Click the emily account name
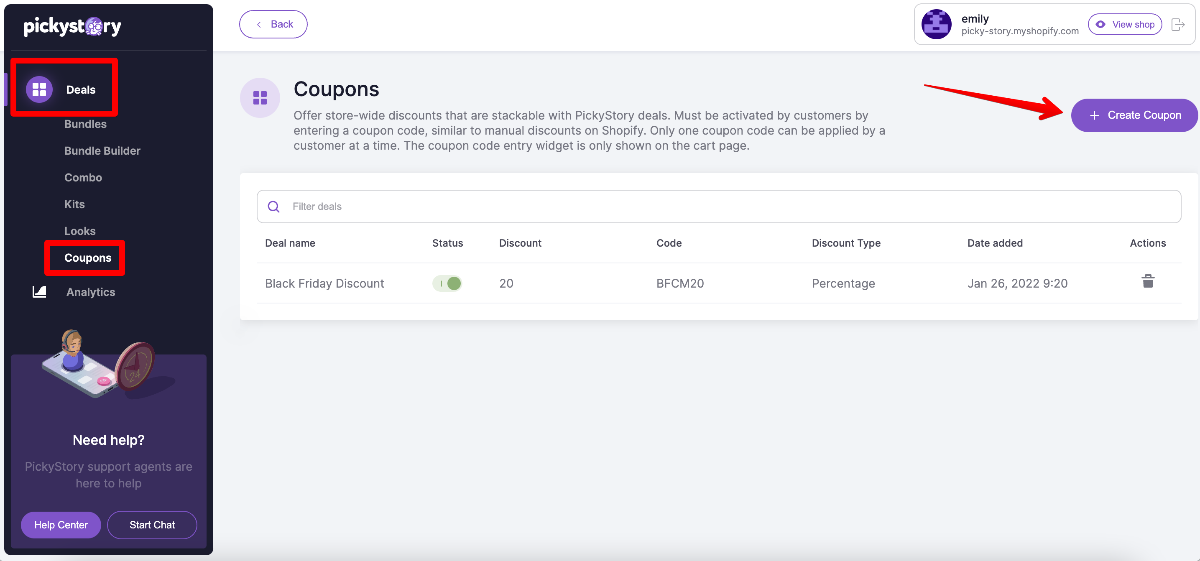1200x561 pixels. coord(975,19)
